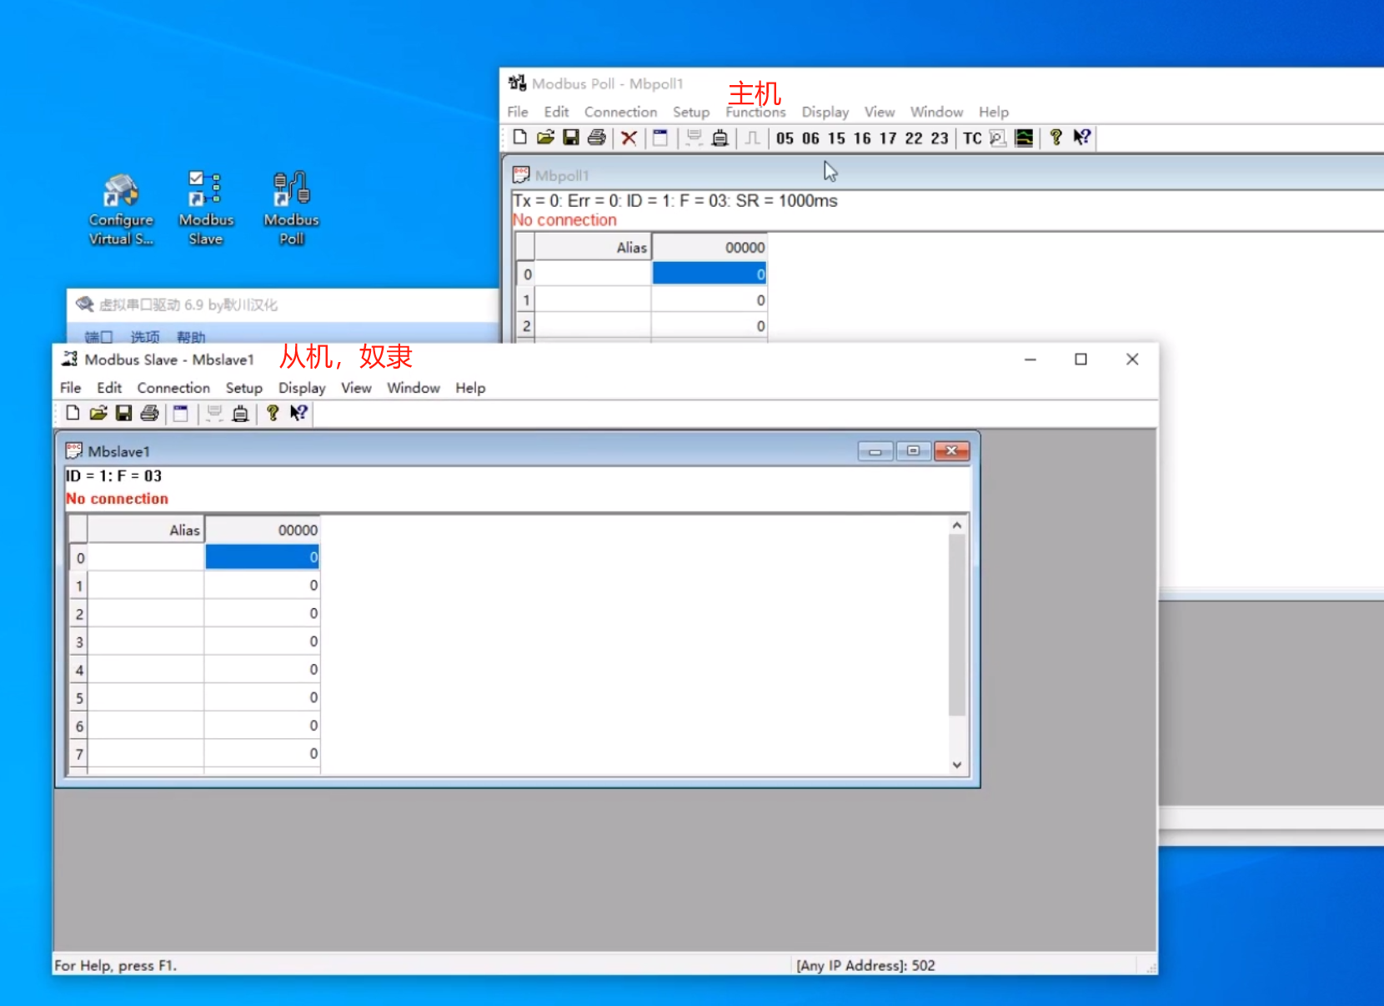The height and width of the screenshot is (1006, 1384).
Task: Open a file via Modbus Slave toolbar
Action: (x=98, y=413)
